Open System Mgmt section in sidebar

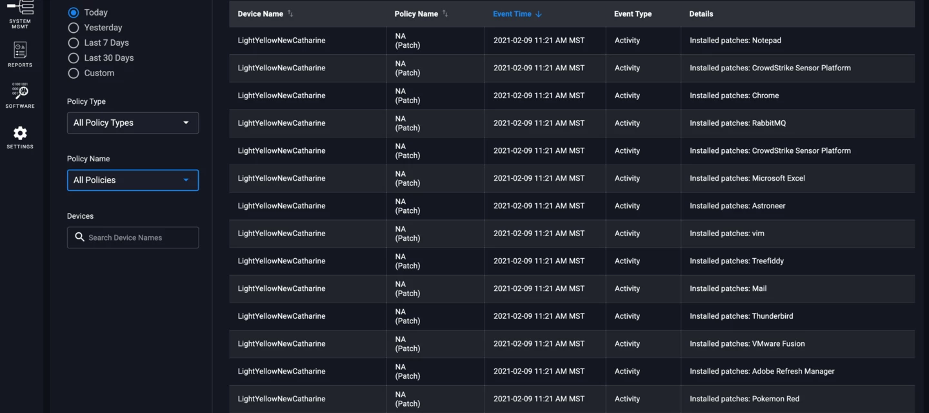20,14
